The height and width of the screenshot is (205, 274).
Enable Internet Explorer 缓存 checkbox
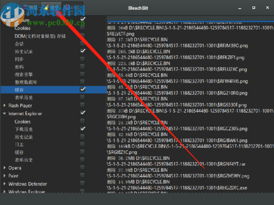(x=83, y=152)
